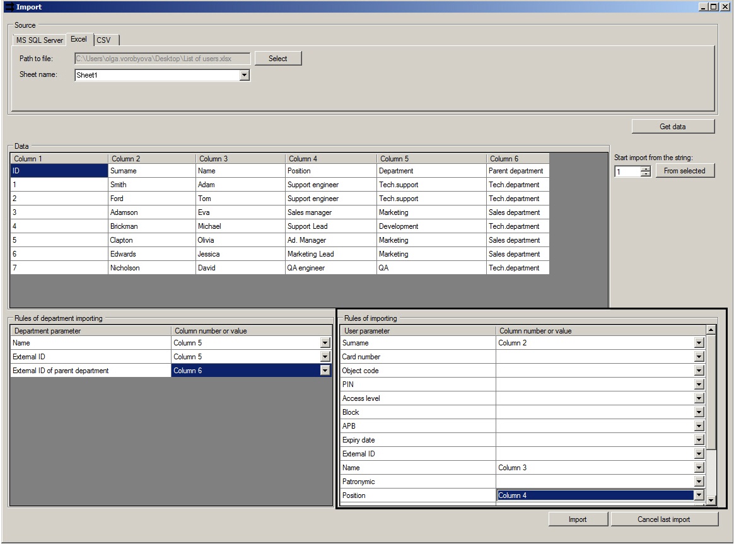Select the Smith cell in the data table
The width and height of the screenshot is (734, 544).
(151, 185)
